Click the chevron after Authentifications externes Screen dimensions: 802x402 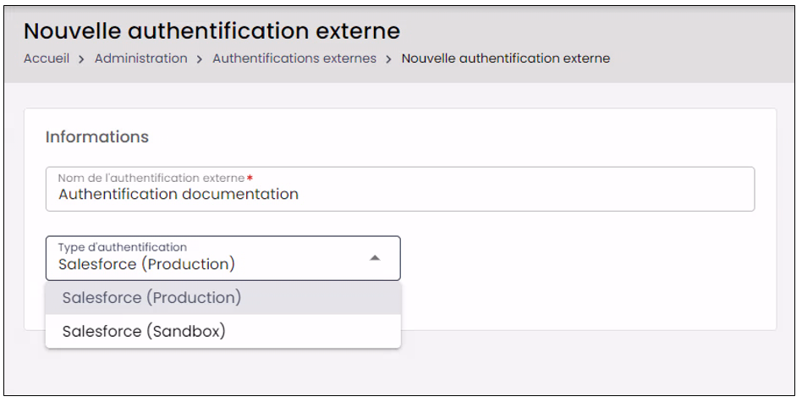388,59
